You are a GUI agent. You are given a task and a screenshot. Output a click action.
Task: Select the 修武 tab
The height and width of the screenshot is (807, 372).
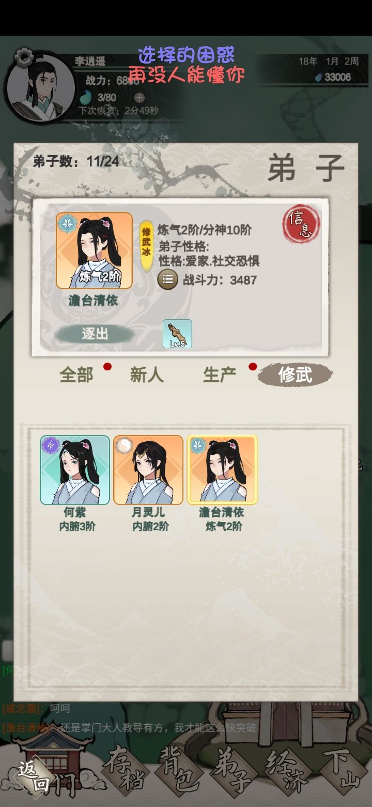tap(295, 375)
